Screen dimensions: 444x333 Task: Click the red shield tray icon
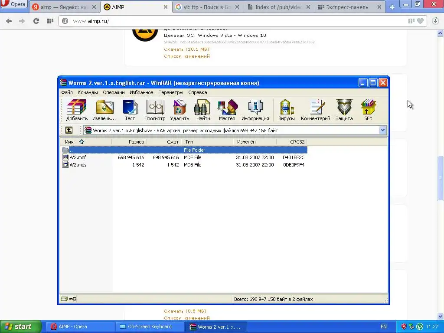[x=404, y=326]
